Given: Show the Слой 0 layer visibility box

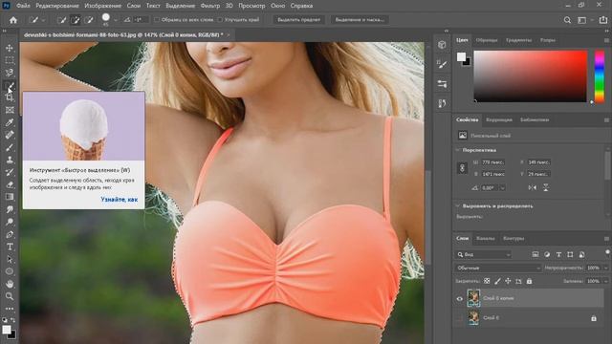Looking at the screenshot, I should tap(459, 318).
